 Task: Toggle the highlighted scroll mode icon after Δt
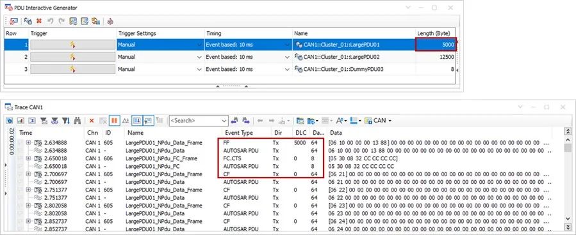click(x=136, y=120)
